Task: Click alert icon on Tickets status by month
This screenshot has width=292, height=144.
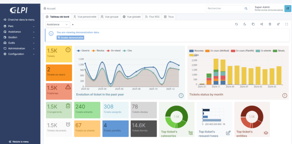Action: pyautogui.click(x=284, y=95)
